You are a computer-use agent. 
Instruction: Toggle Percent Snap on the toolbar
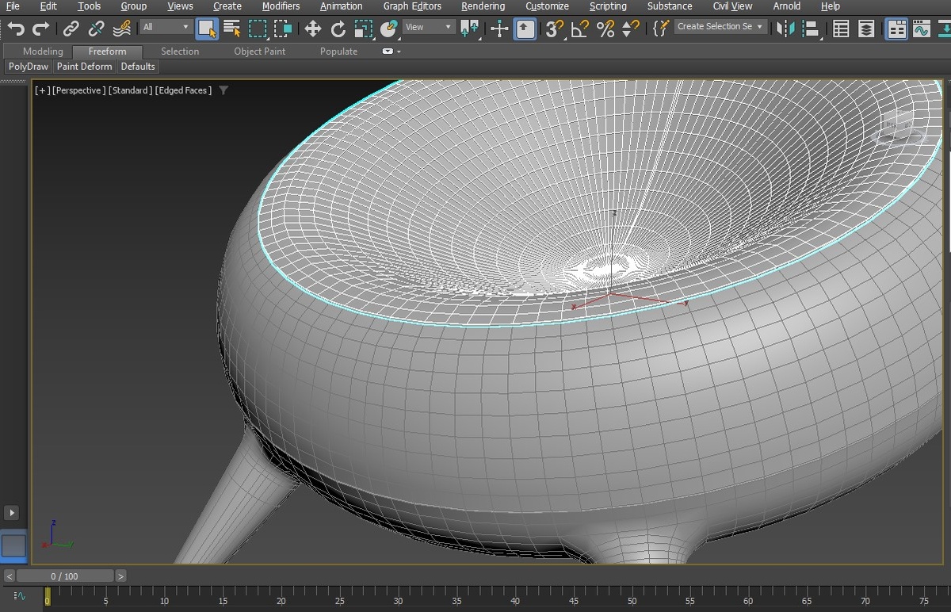[605, 29]
